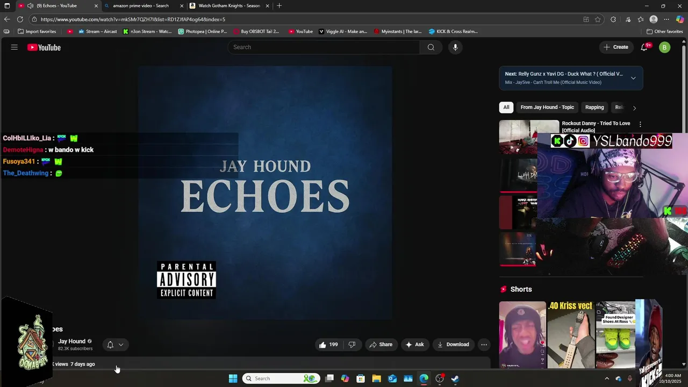This screenshot has height=387, width=688.
Task: Reload the page with refresh icon
Action: [x=20, y=19]
